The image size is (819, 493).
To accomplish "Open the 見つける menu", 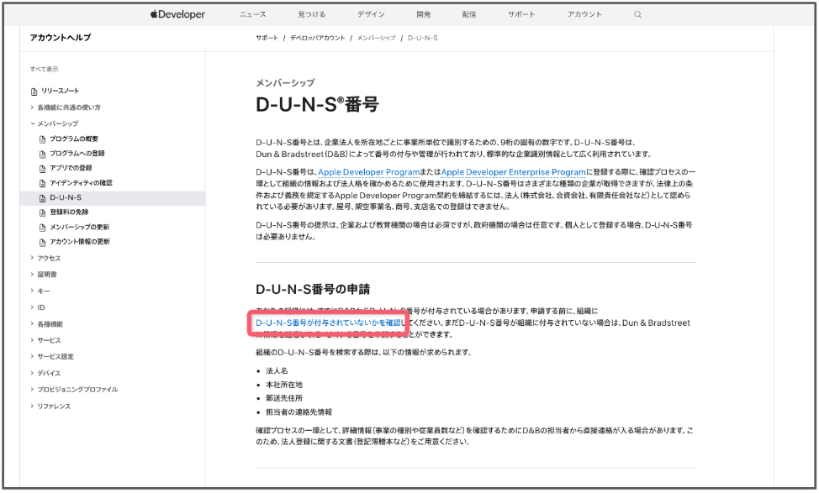I will 312,14.
